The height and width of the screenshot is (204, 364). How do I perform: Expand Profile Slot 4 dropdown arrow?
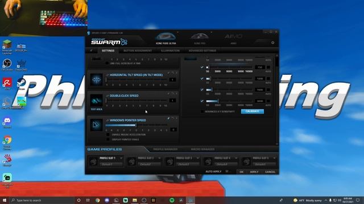[236, 158]
